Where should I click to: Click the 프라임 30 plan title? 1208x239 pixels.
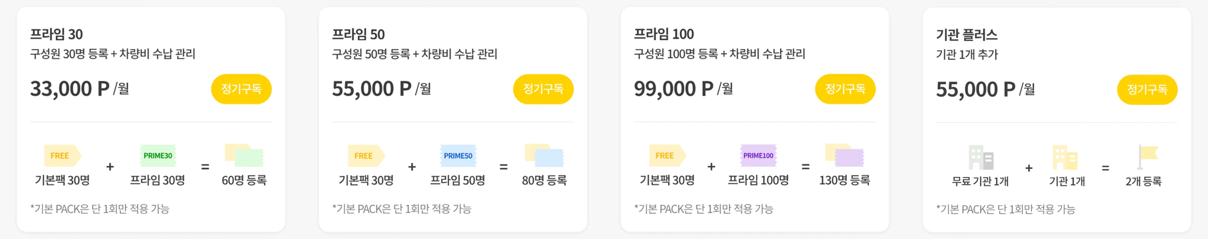point(56,34)
